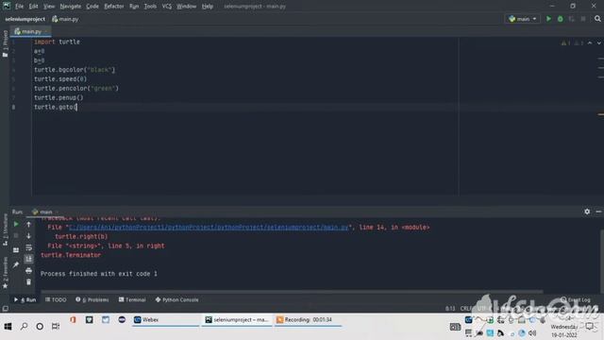Open the Help menu
The width and height of the screenshot is (604, 340).
pos(208,7)
